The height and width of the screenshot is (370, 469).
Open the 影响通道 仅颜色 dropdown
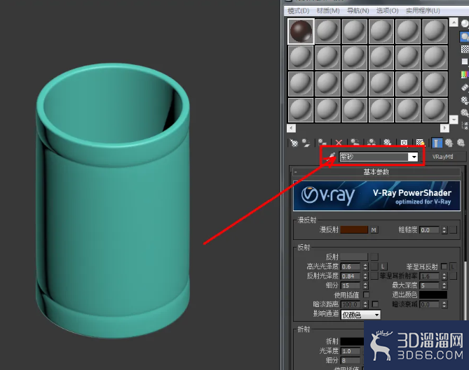[361, 315]
